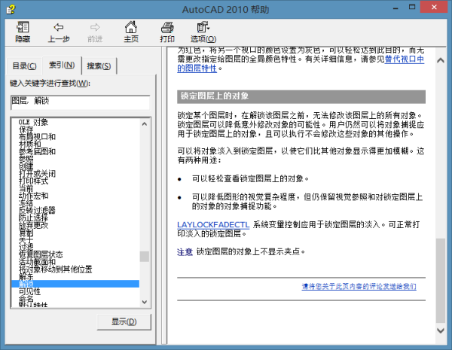The height and width of the screenshot is (350, 452).
Task: Select the index entry 可见性
Action: [x=29, y=291]
